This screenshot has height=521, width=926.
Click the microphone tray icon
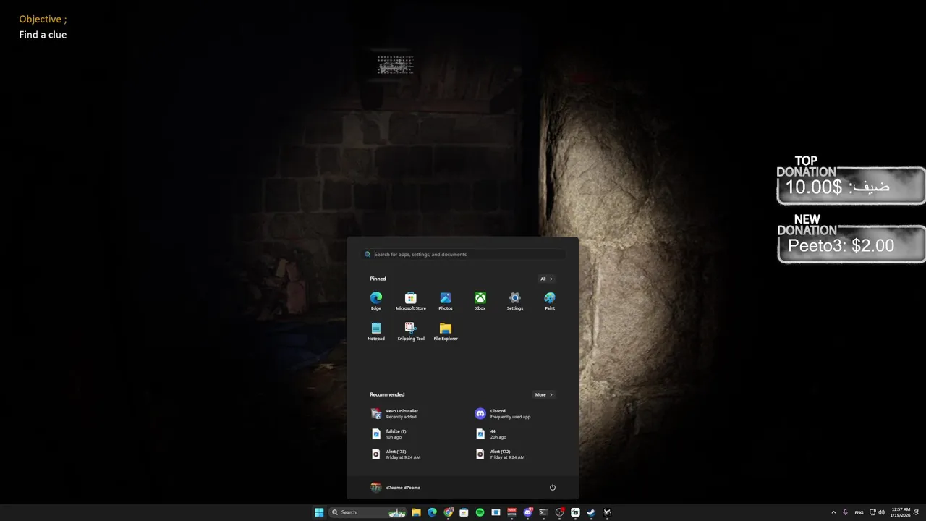click(x=845, y=512)
